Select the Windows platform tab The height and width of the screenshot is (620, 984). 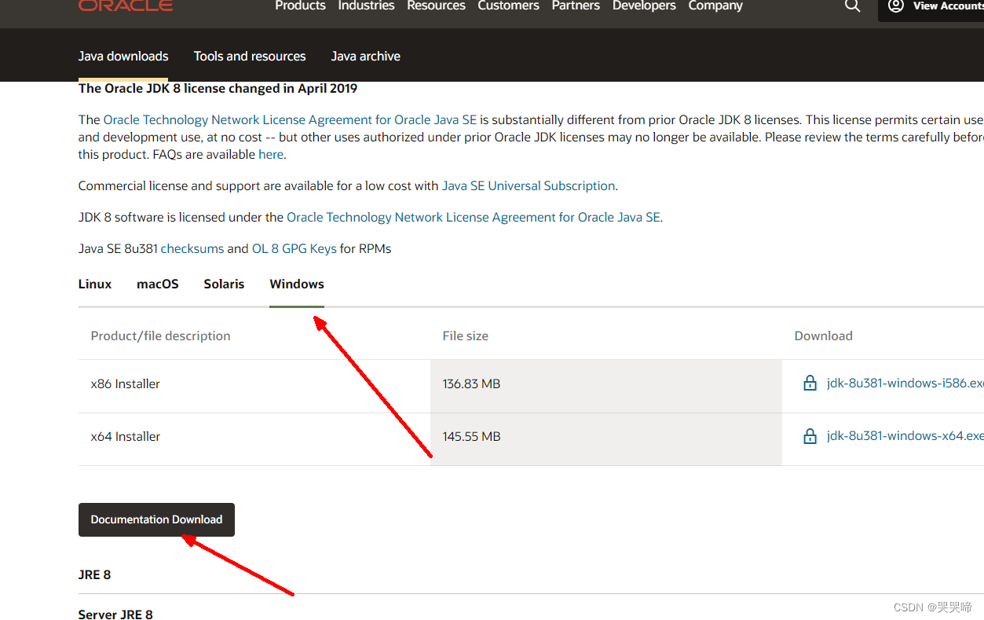click(297, 284)
